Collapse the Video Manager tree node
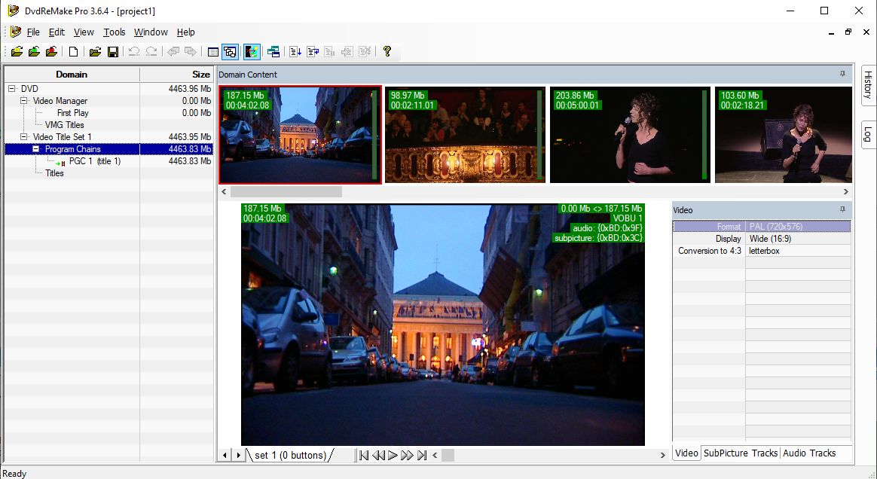 pos(24,101)
